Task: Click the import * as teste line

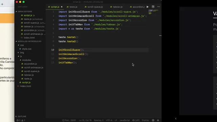Action: click(x=90, y=28)
